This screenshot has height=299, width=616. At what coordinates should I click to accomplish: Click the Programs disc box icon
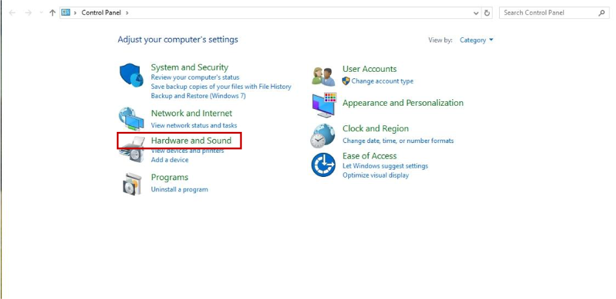(131, 184)
